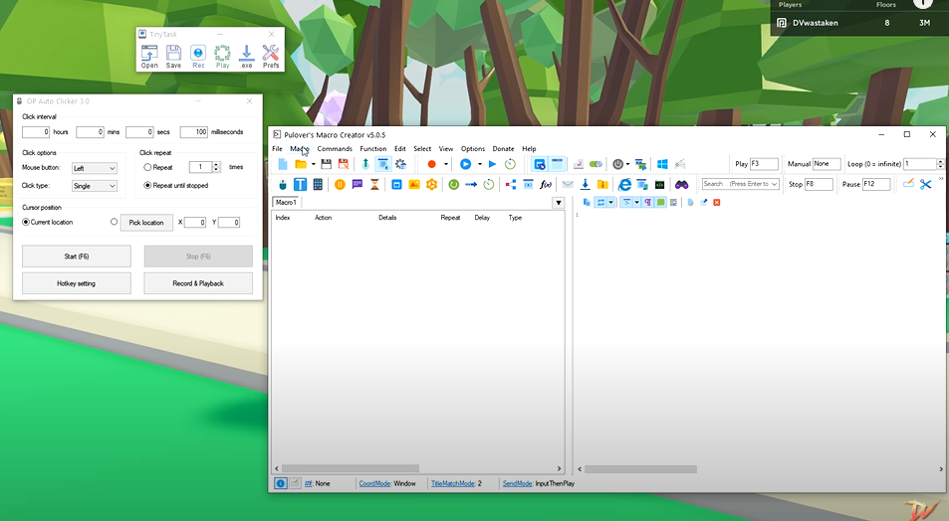
Task: Open the Options menu
Action: click(473, 149)
